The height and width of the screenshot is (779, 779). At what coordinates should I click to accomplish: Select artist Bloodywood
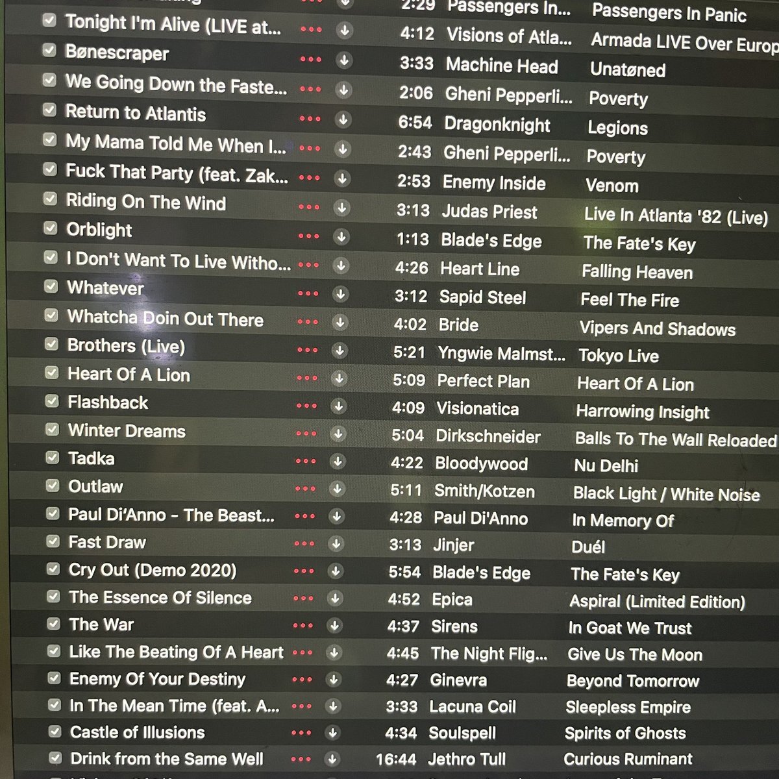click(x=481, y=464)
